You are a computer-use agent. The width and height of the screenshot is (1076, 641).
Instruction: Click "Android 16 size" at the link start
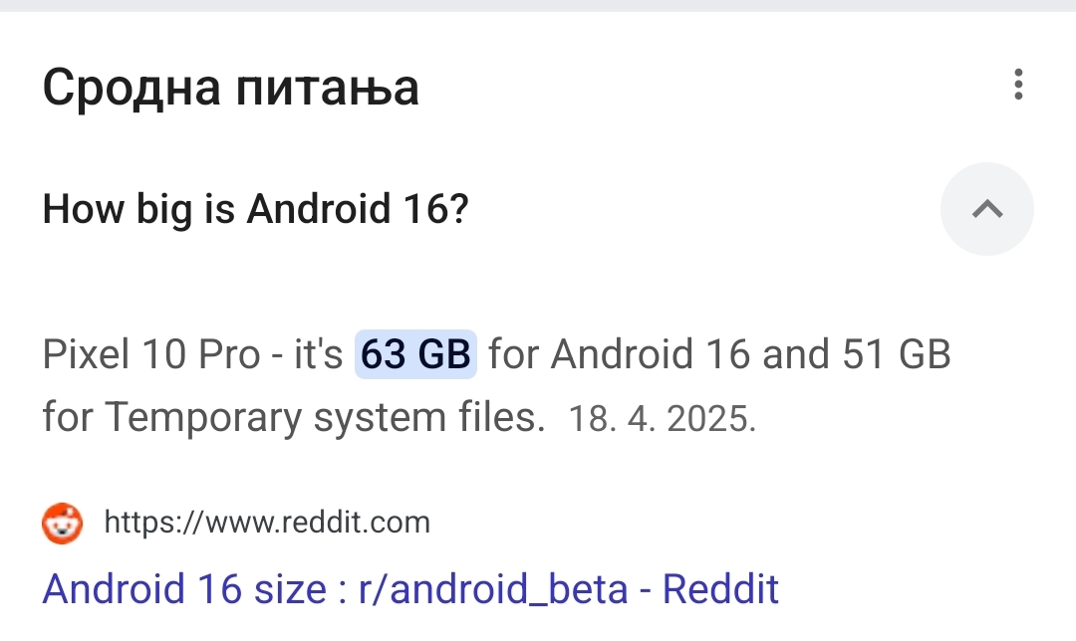(x=184, y=589)
